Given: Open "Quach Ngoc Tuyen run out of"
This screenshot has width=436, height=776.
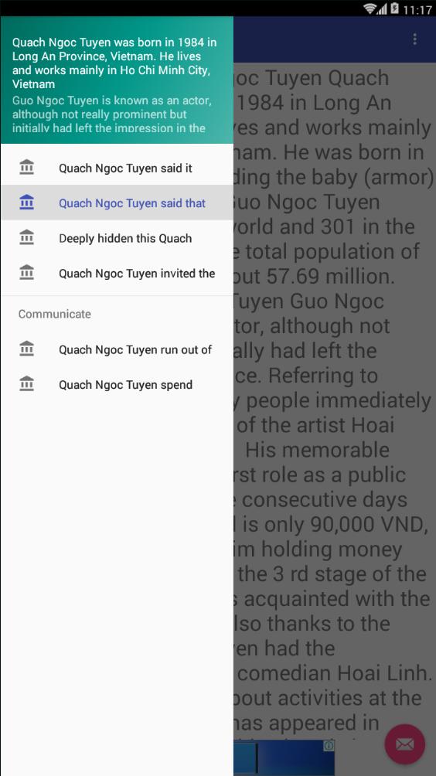Looking at the screenshot, I should pos(117,349).
